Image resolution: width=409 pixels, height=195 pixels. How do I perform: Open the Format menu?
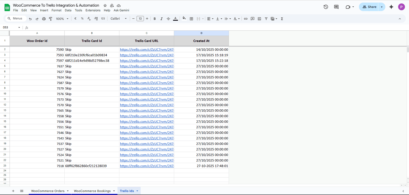[56, 10]
